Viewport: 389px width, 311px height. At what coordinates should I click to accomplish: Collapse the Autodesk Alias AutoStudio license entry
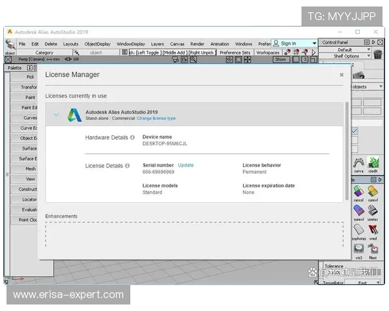coord(56,115)
